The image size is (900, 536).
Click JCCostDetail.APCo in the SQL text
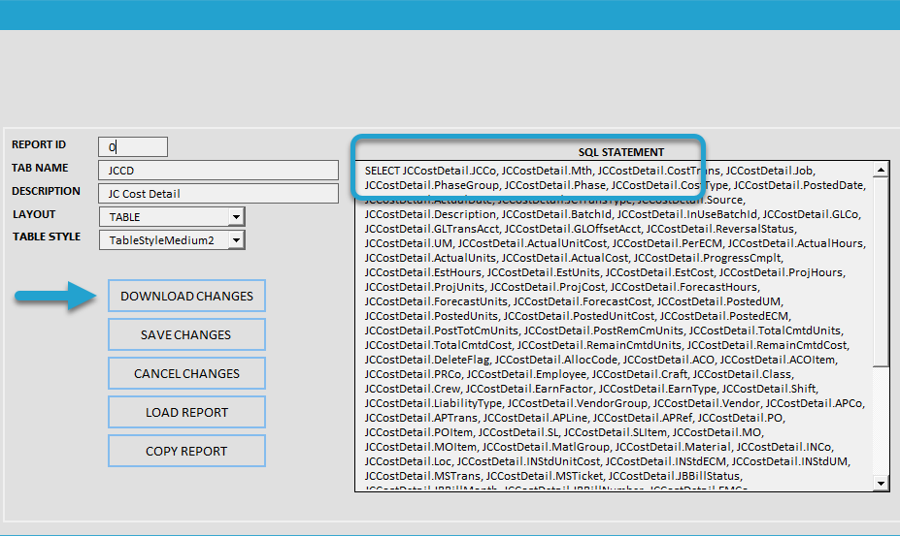coord(814,403)
